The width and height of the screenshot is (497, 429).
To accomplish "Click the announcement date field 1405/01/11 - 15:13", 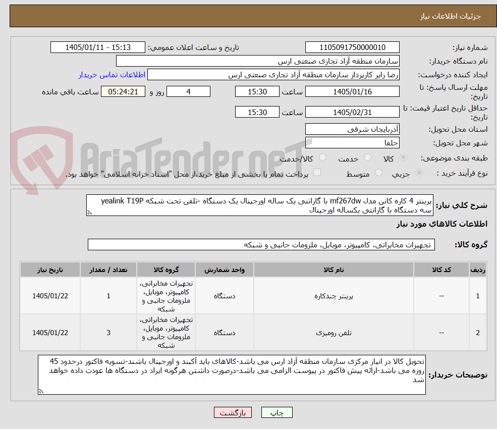I will pos(97,47).
